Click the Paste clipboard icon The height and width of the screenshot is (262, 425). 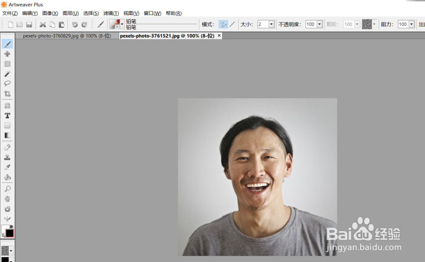[x=62, y=25]
